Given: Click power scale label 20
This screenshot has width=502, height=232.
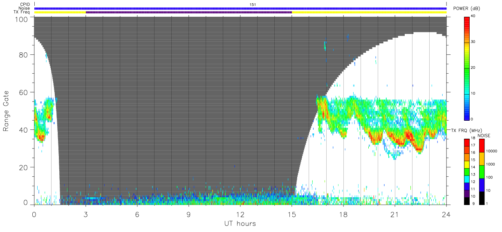Looking at the screenshot, I should (474, 68).
